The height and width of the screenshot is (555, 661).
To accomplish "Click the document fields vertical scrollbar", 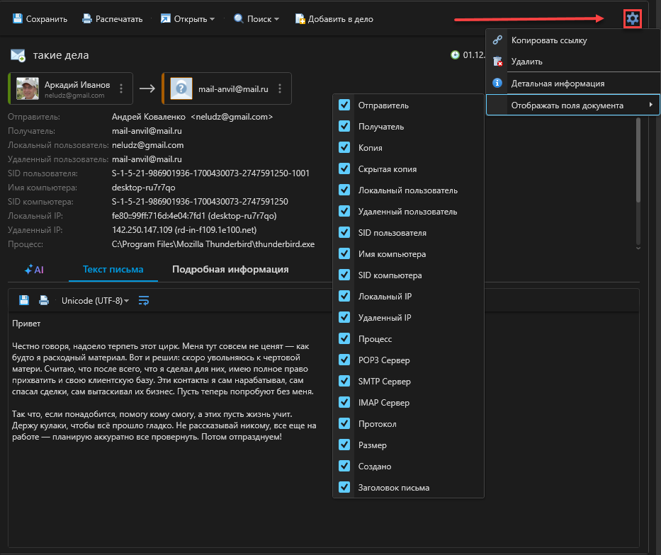I will 638,161.
